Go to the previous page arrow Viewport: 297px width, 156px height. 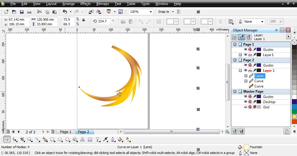(x=18, y=132)
